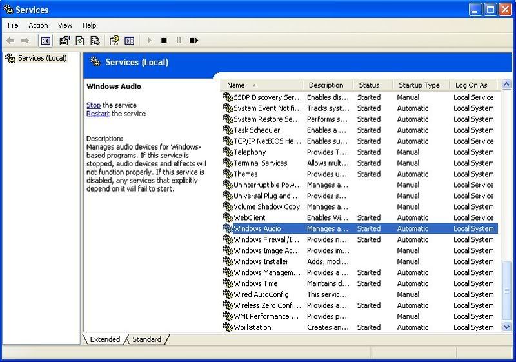Image resolution: width=516 pixels, height=362 pixels.
Task: Select the Windows Firewall/ICS row
Action: (360, 239)
